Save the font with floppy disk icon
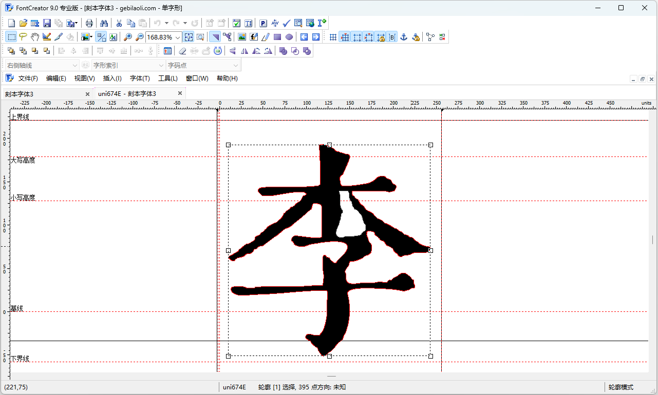 tap(47, 23)
